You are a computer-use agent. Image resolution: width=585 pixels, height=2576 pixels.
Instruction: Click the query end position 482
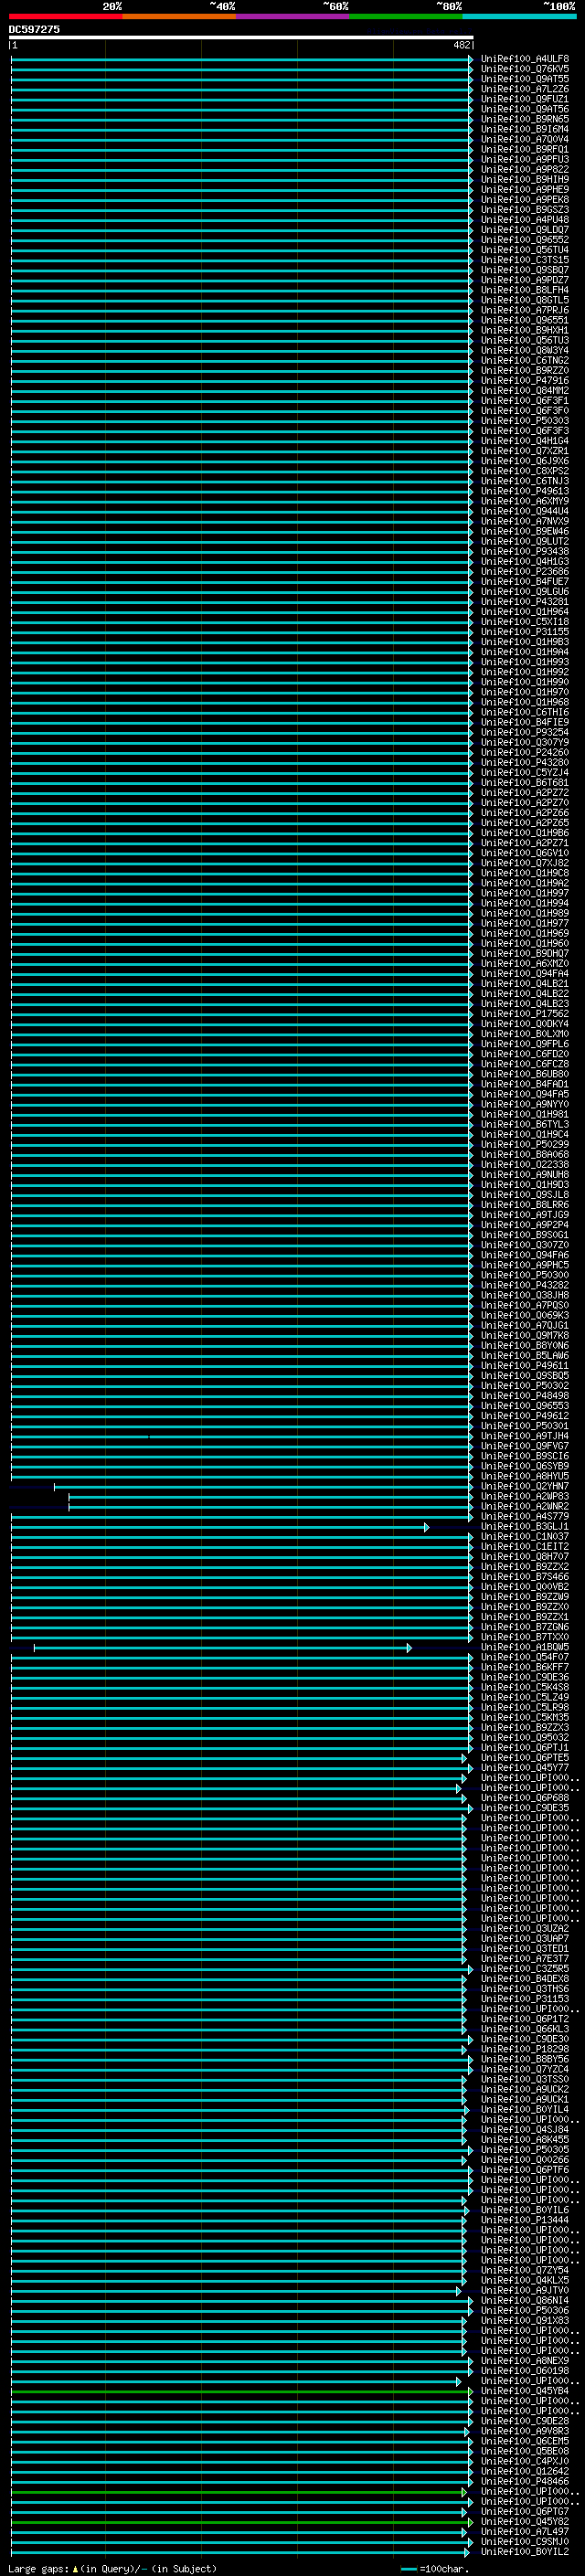pos(461,45)
